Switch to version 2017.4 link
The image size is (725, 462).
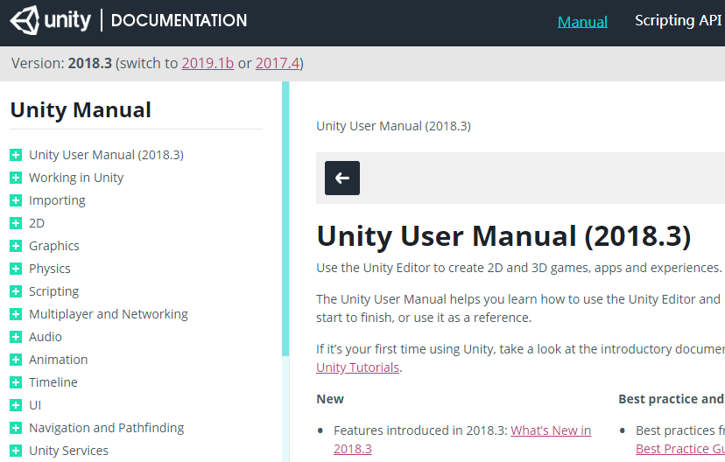(278, 63)
